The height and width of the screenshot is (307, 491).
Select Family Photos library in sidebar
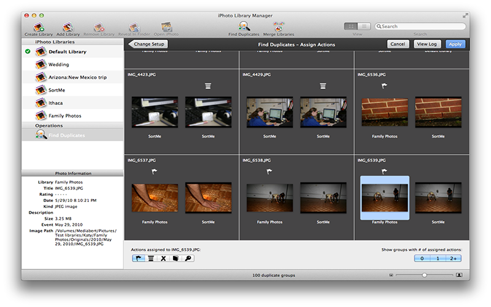pos(72,115)
